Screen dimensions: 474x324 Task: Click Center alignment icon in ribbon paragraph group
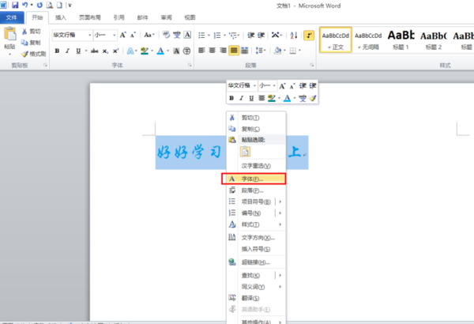coord(213,51)
